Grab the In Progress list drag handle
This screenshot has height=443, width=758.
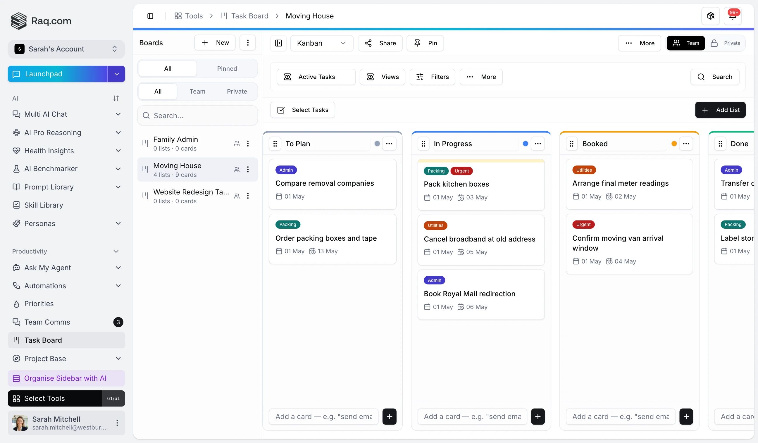(x=423, y=144)
